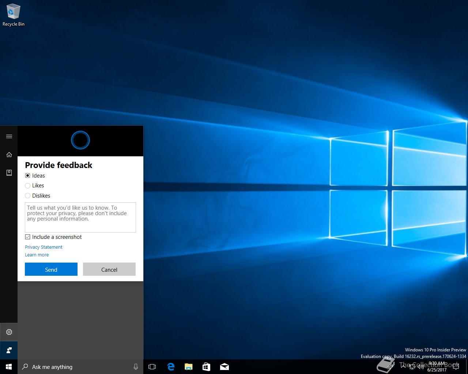The width and height of the screenshot is (468, 374).
Task: Cancel the feedback form
Action: click(109, 269)
